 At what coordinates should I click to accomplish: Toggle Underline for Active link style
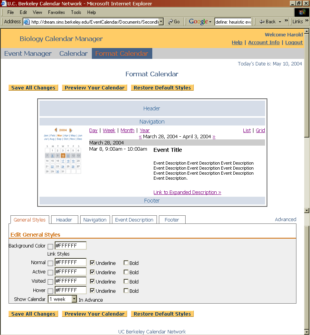click(92, 272)
